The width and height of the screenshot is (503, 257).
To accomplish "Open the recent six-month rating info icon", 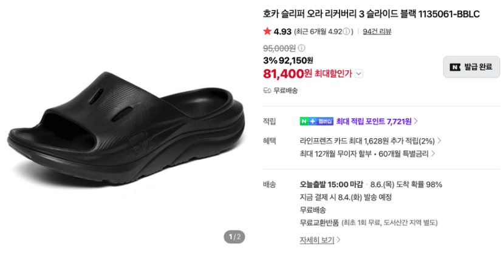I will point(346,32).
